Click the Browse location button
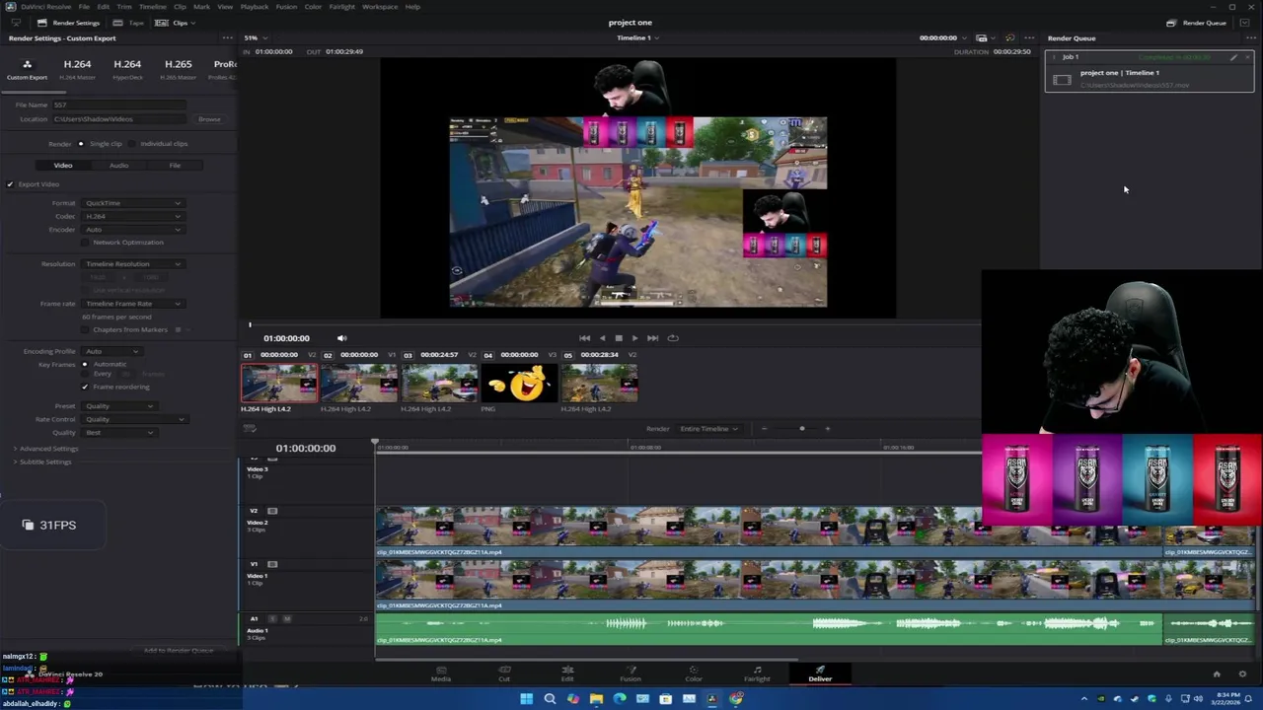The image size is (1263, 710). point(209,119)
